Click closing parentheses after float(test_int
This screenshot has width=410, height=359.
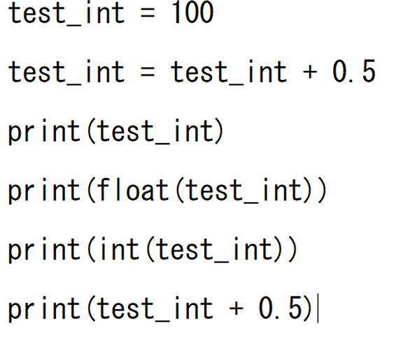tap(316, 191)
